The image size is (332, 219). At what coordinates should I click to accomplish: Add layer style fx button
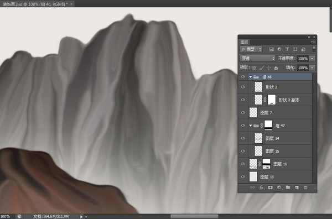[262, 187]
